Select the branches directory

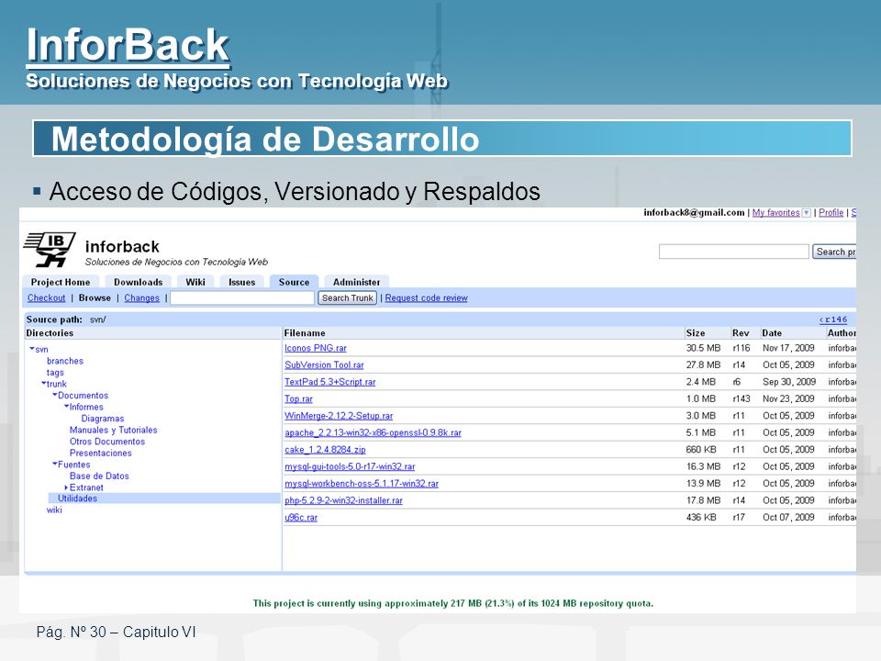[x=64, y=361]
